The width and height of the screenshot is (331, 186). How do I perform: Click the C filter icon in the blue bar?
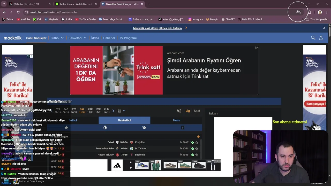(183, 128)
